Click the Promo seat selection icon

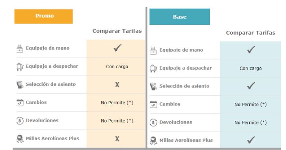[20, 85]
